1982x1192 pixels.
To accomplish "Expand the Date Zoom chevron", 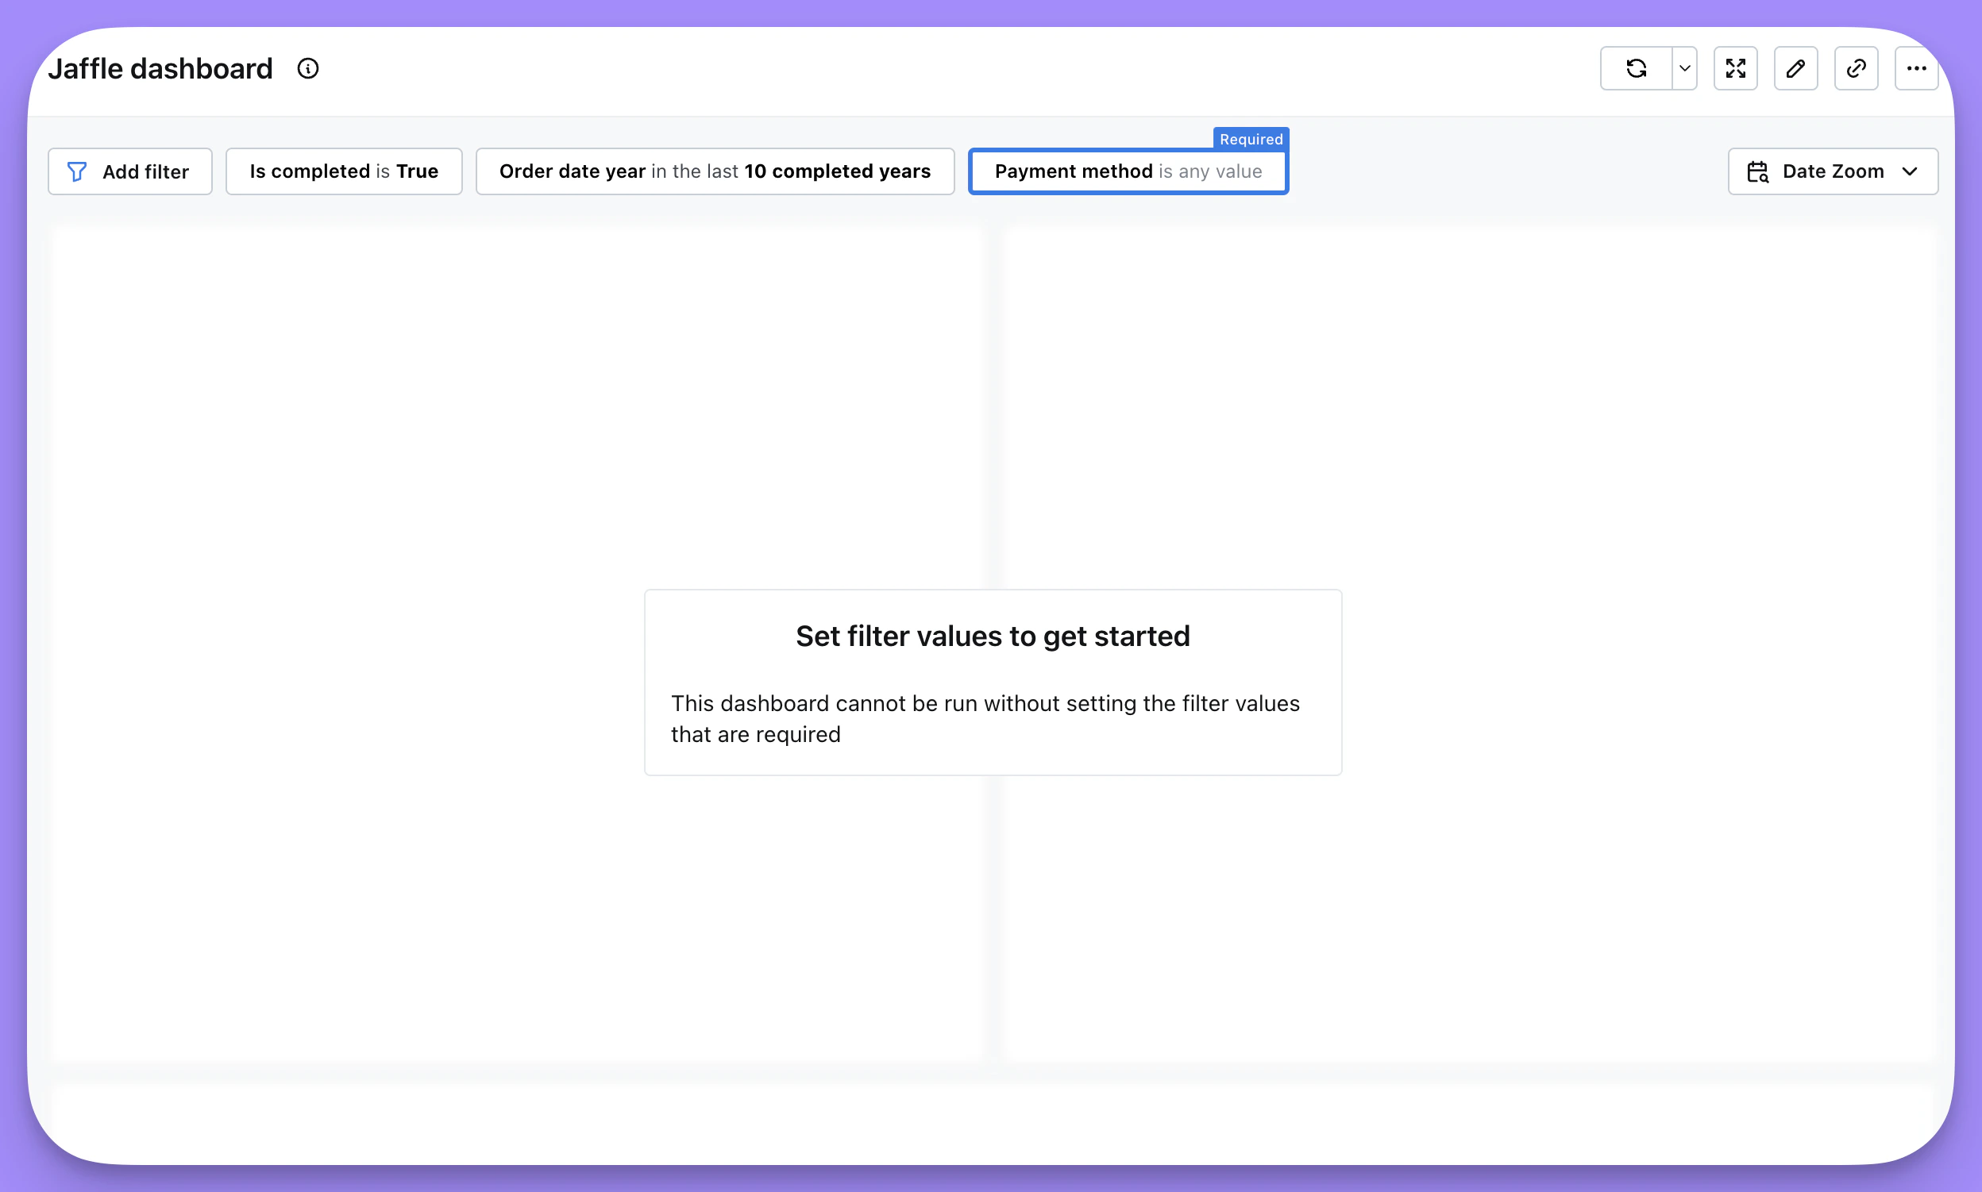I will coord(1911,172).
